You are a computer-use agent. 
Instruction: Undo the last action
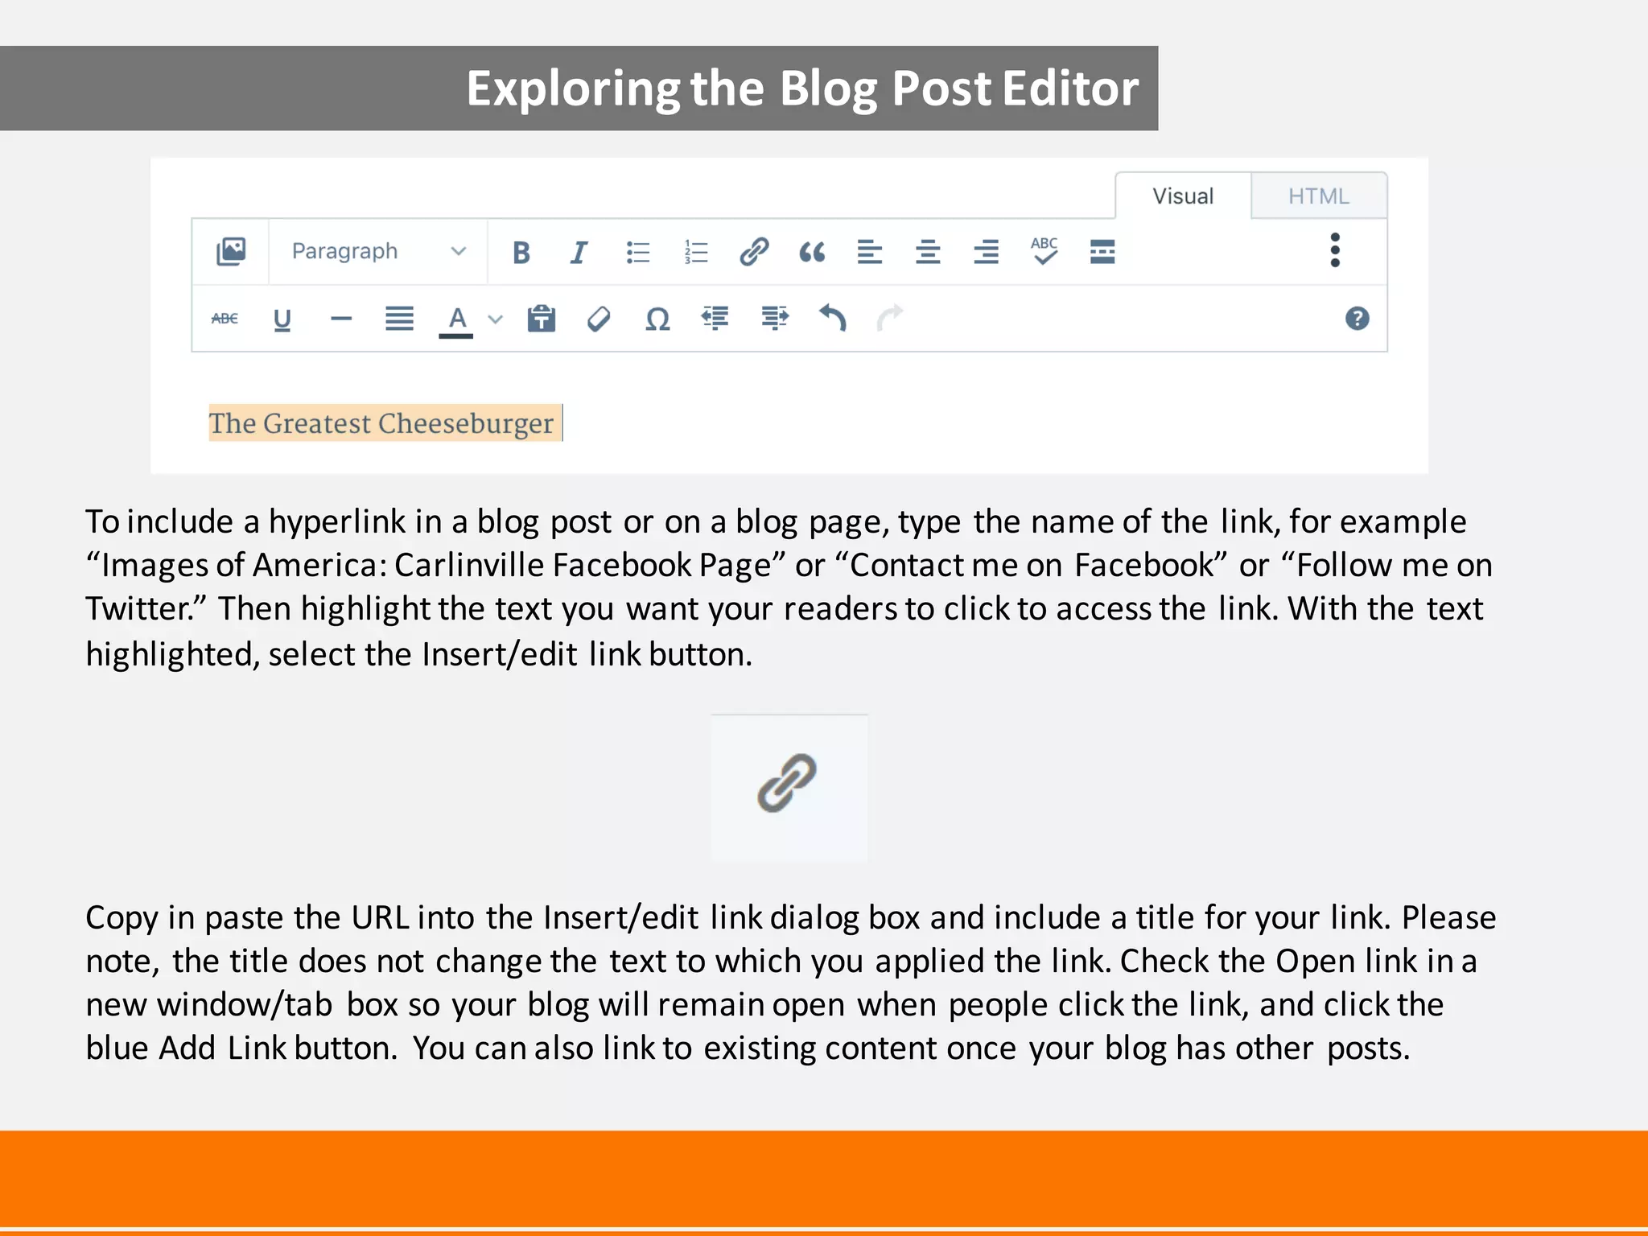coord(833,318)
